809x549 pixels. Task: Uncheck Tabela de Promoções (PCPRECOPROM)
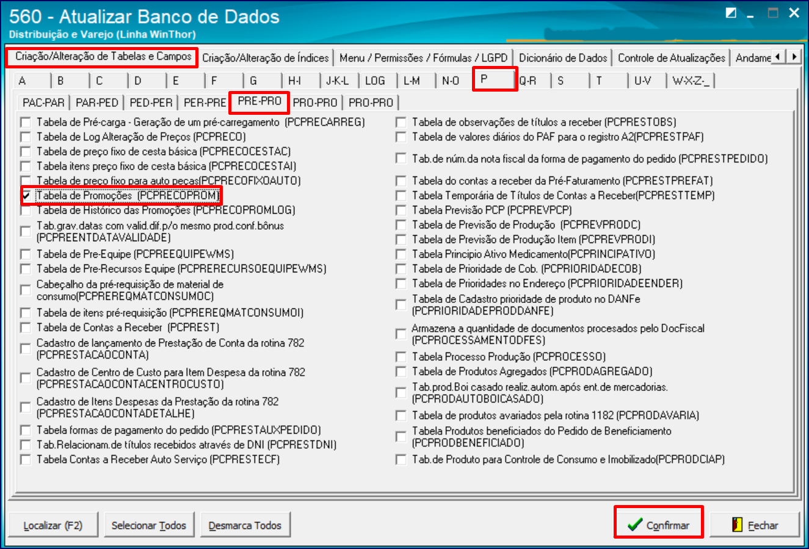click(x=26, y=196)
